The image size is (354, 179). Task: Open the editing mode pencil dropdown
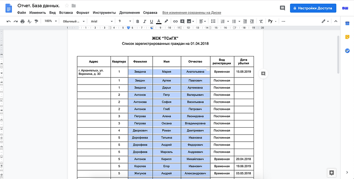325,21
